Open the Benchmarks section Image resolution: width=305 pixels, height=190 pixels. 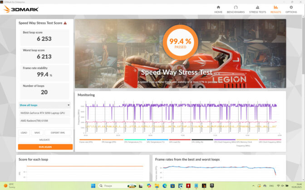pos(236,9)
